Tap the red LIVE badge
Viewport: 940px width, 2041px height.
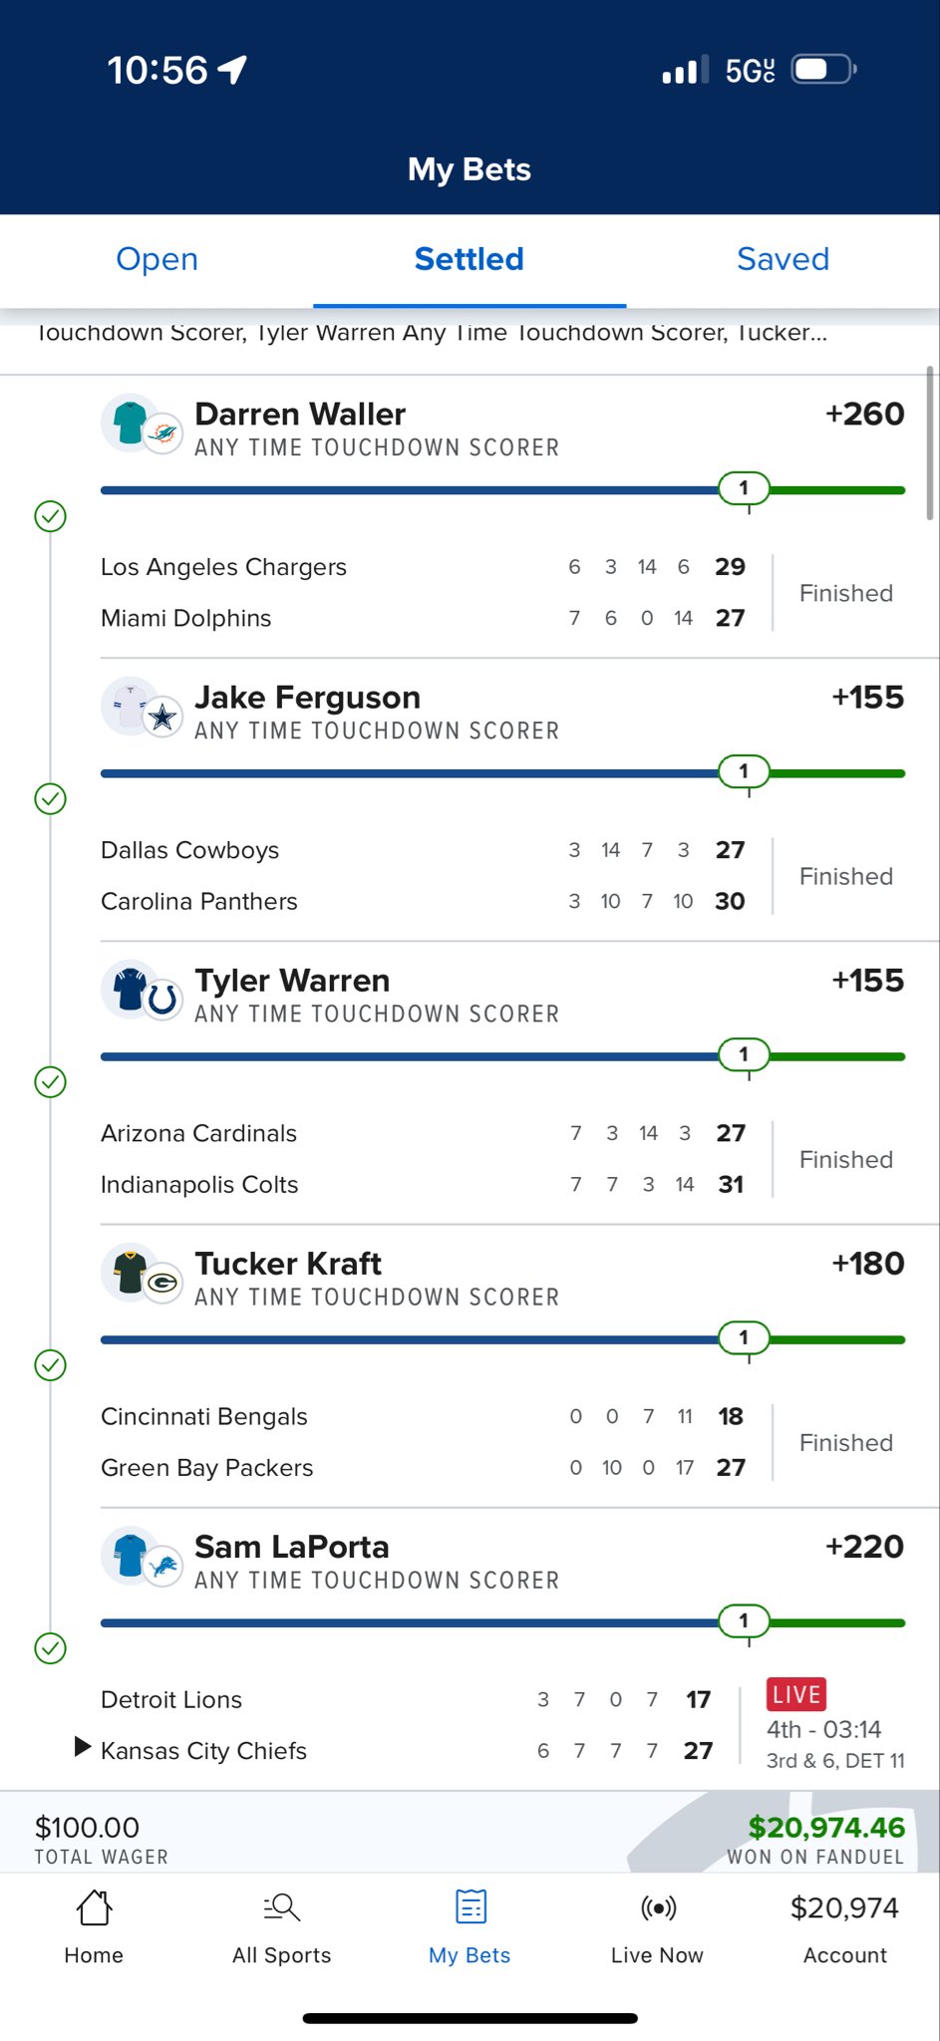click(x=795, y=1694)
